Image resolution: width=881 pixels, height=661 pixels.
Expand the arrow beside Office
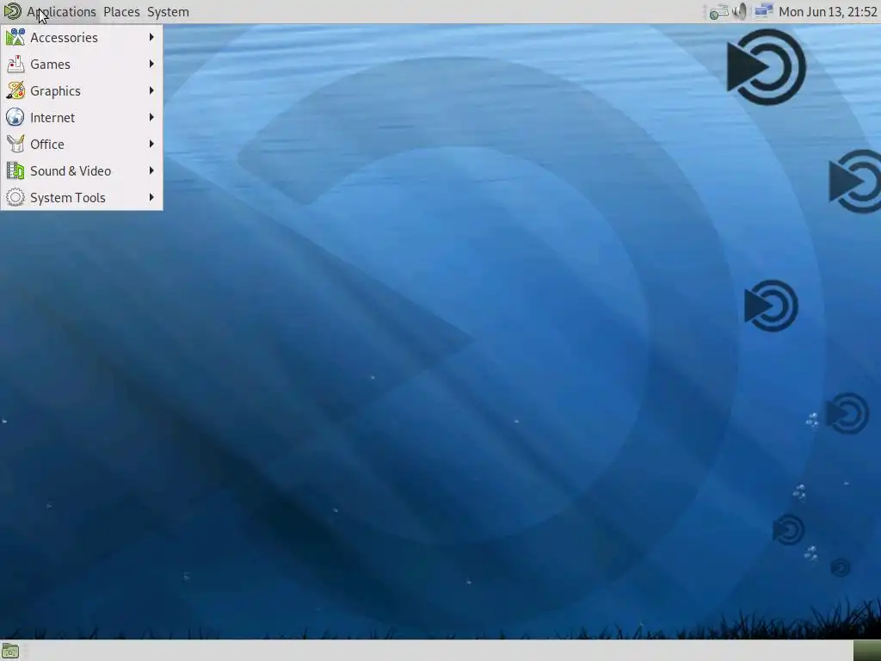[x=151, y=144]
